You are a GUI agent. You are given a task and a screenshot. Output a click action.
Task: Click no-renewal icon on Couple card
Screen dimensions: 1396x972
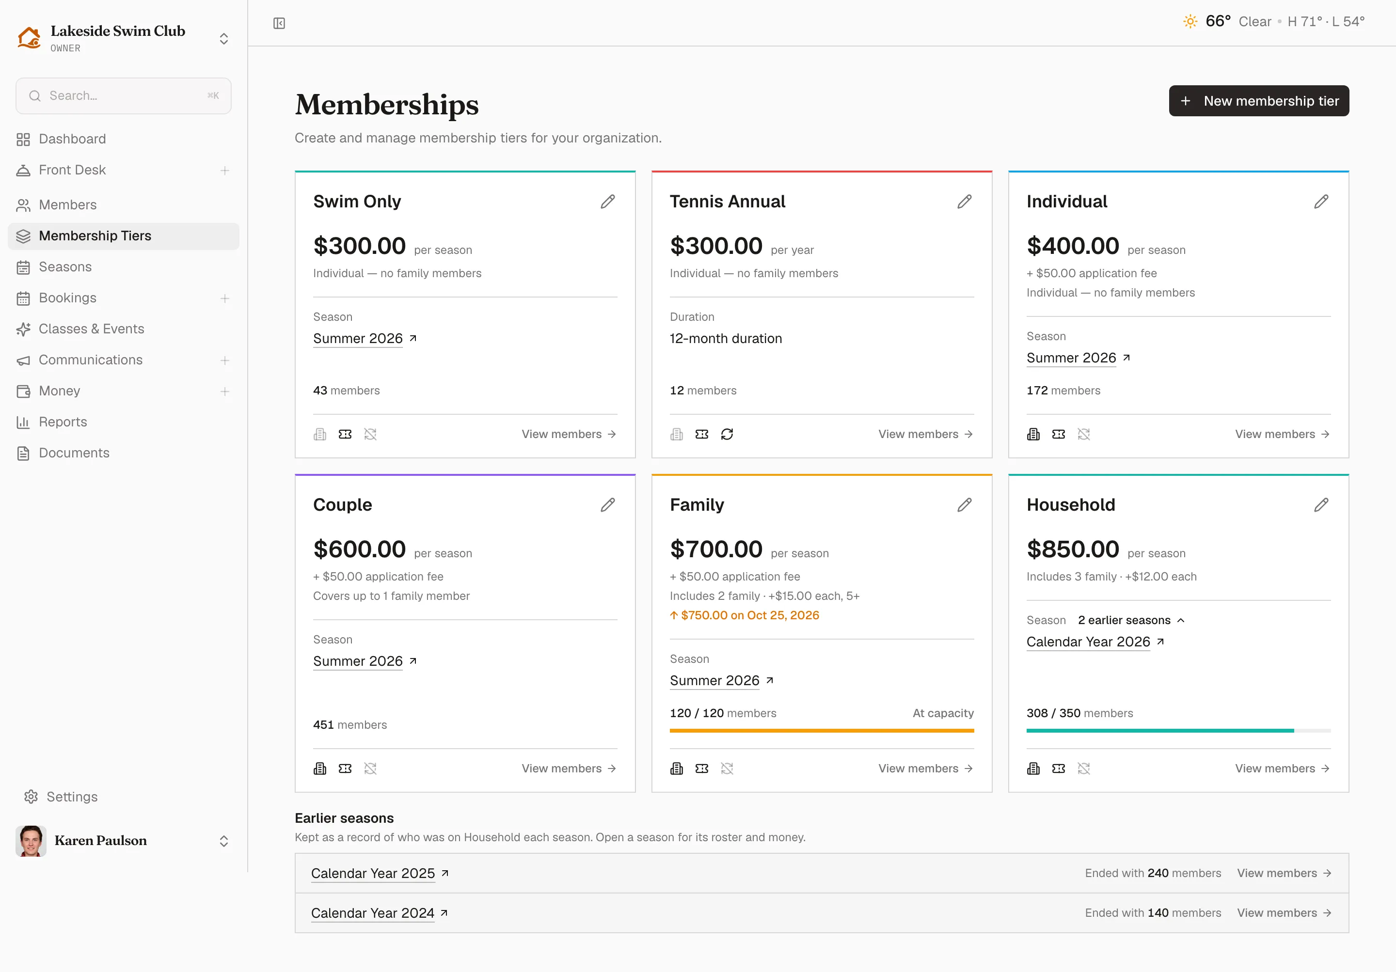tap(370, 769)
